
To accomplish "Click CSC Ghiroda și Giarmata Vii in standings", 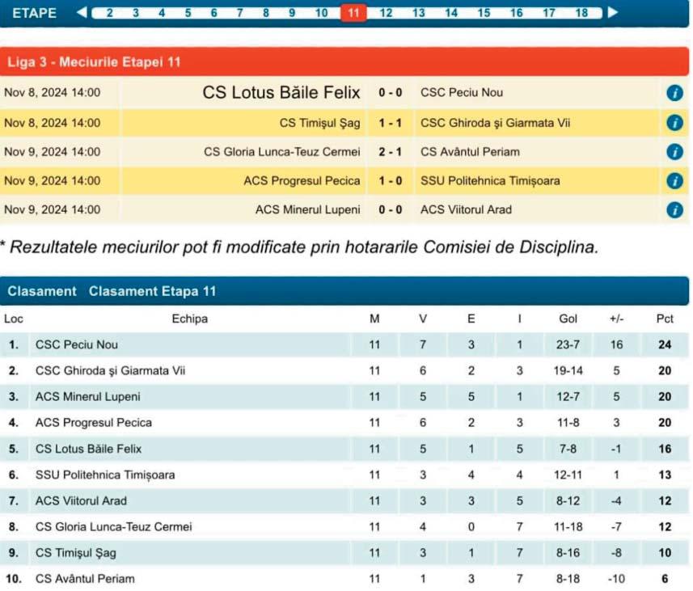I will tap(110, 371).
